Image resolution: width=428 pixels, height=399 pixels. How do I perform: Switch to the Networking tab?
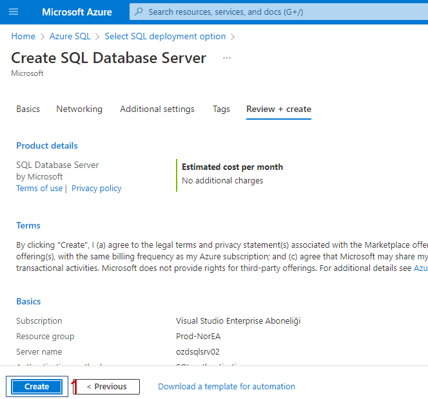tap(79, 109)
